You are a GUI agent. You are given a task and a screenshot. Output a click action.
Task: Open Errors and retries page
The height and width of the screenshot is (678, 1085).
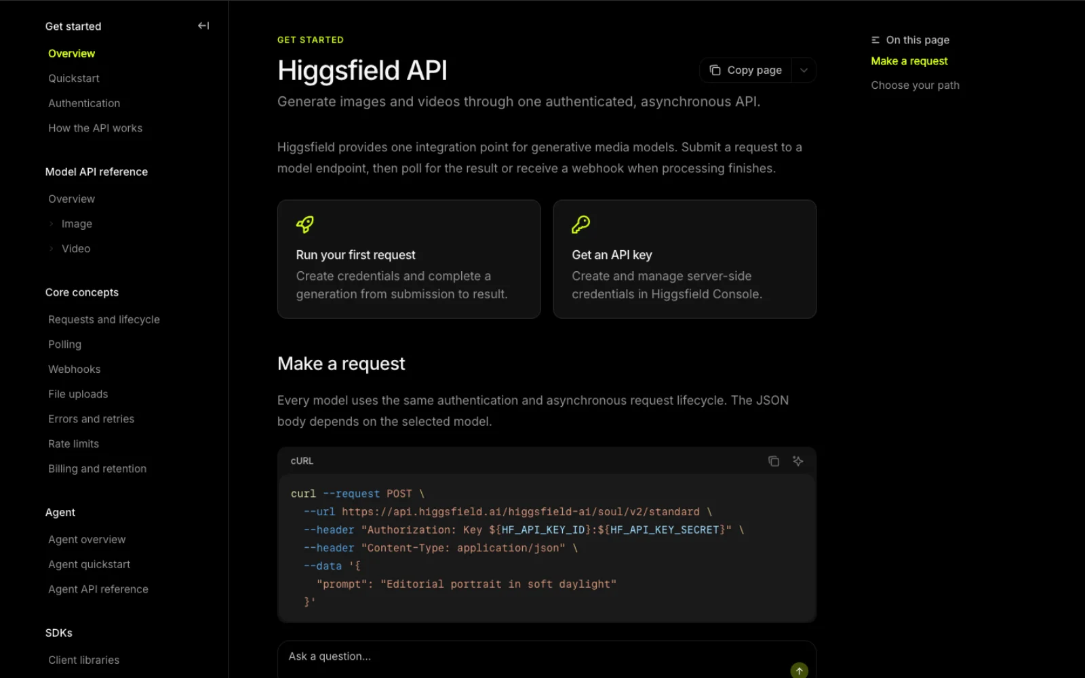(92, 419)
